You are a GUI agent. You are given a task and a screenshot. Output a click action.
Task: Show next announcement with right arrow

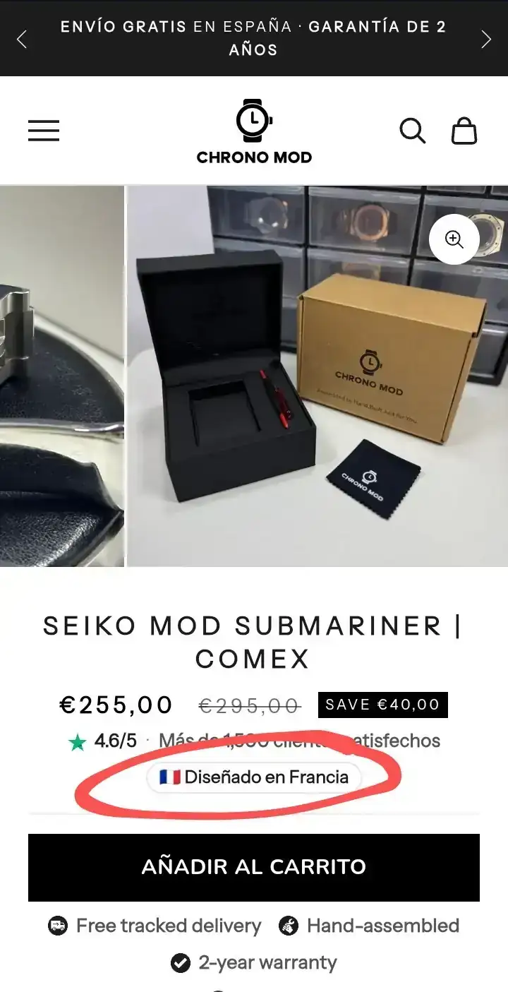pyautogui.click(x=486, y=39)
